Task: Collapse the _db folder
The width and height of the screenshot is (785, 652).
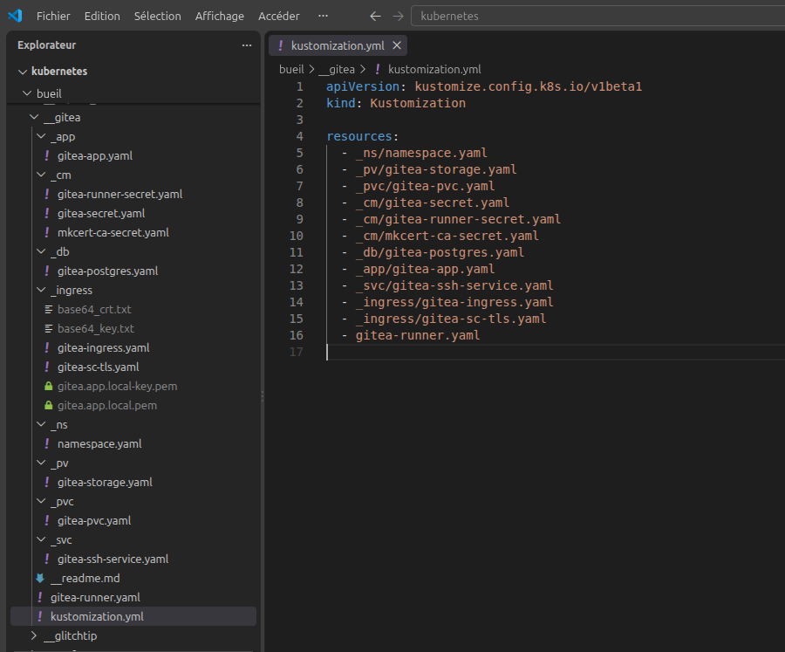Action: click(42, 251)
